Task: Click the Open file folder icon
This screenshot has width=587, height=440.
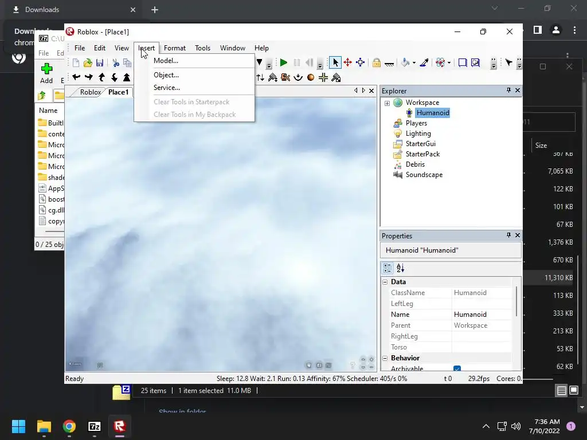Action: (x=88, y=62)
